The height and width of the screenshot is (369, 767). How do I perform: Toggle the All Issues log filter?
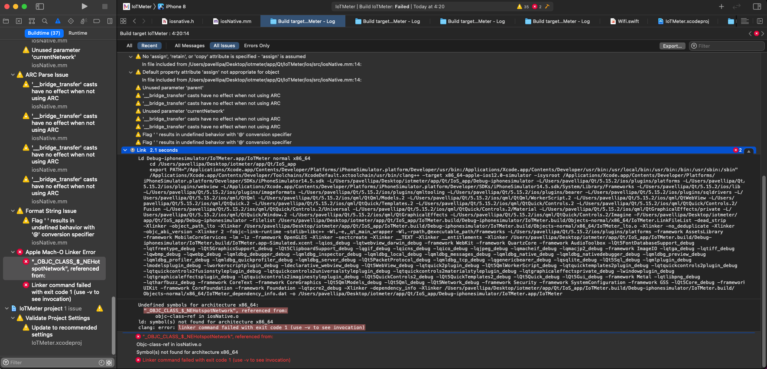coord(224,46)
